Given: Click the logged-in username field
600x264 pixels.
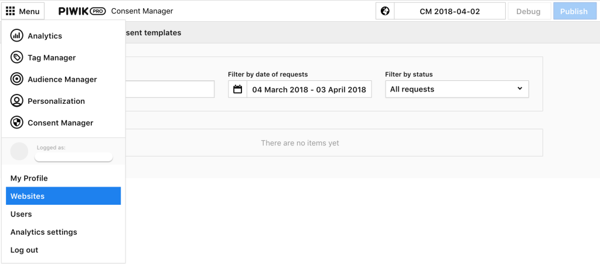Looking at the screenshot, I should pyautogui.click(x=73, y=157).
